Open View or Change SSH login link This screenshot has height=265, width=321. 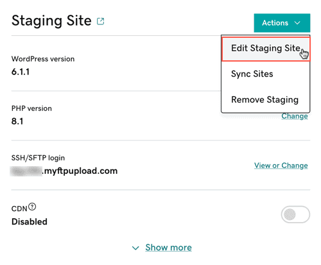click(x=281, y=166)
